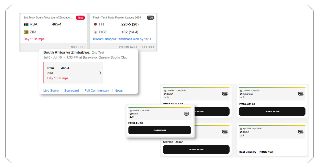Image resolution: width=319 pixels, height=168 pixels.
Task: Click the globe icon next to Americas
Action: (x=241, y=94)
